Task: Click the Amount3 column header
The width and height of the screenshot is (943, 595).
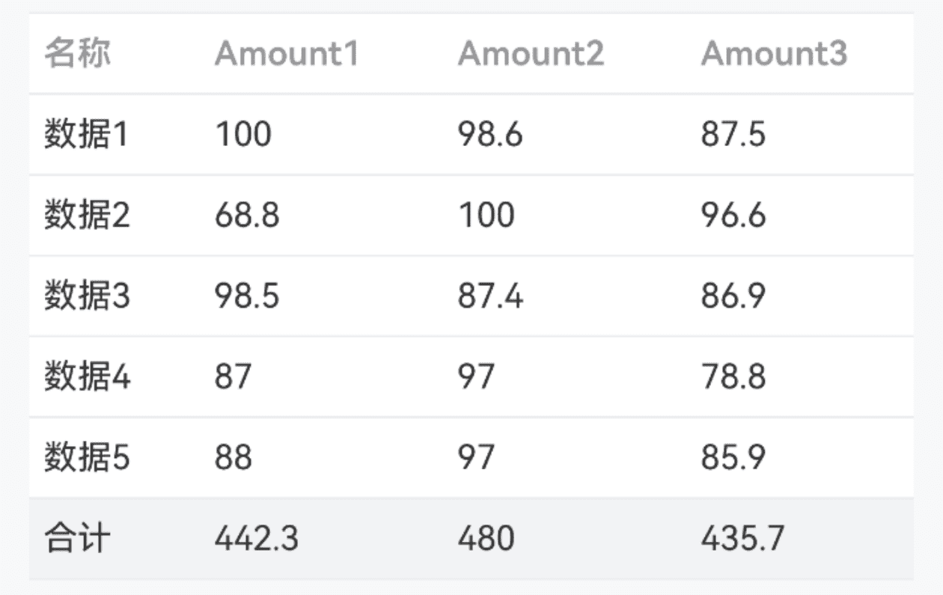Action: (x=774, y=54)
